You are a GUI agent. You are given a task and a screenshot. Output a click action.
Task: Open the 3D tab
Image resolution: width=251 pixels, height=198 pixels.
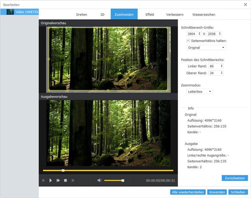pos(102,15)
